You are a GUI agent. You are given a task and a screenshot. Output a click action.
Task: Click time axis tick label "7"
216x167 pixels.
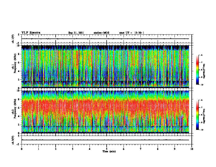(x=141, y=149)
